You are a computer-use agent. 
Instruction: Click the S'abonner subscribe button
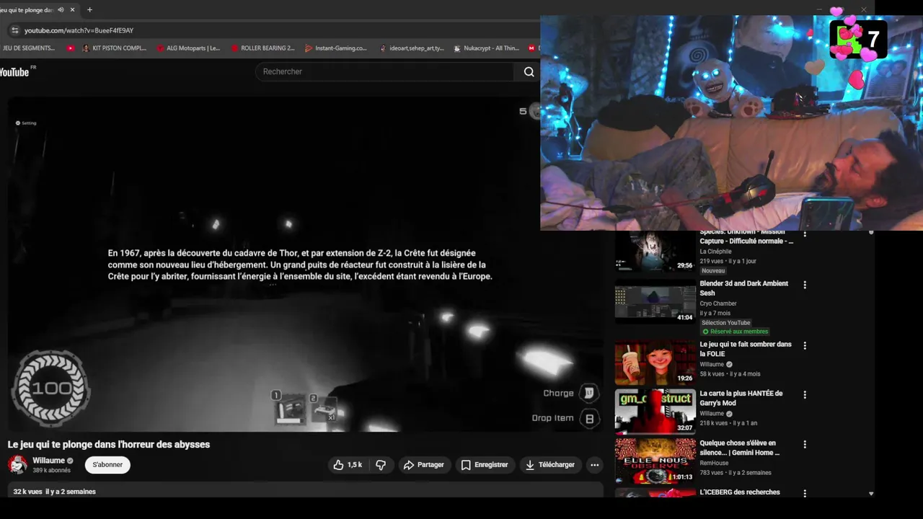tap(107, 465)
